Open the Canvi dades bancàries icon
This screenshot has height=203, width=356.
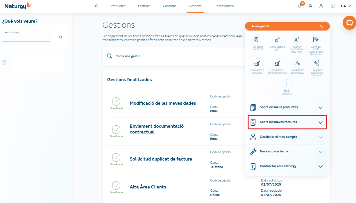click(x=257, y=63)
